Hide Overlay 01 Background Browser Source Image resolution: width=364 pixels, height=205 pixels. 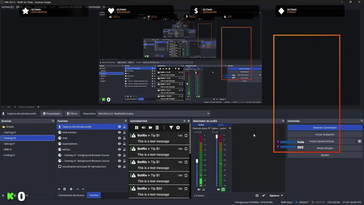119,161
